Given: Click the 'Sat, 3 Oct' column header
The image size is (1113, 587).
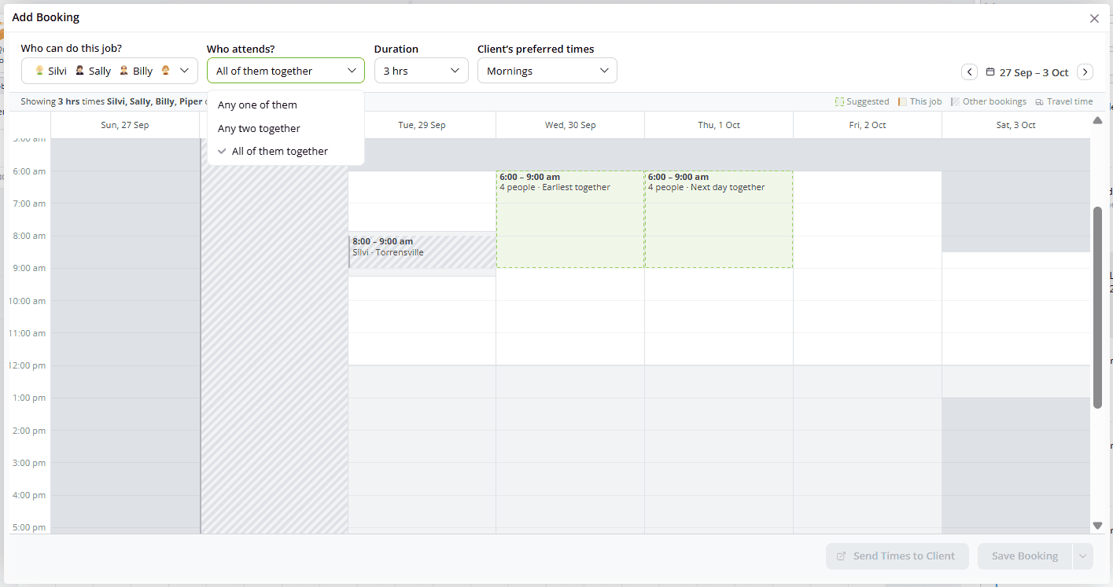Looking at the screenshot, I should 1016,125.
